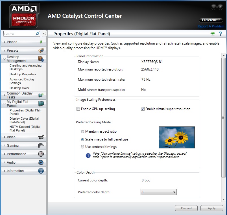Open Properties (Digital Flat-Panel) sidebar item
227x215 pixels.
(x=25, y=112)
